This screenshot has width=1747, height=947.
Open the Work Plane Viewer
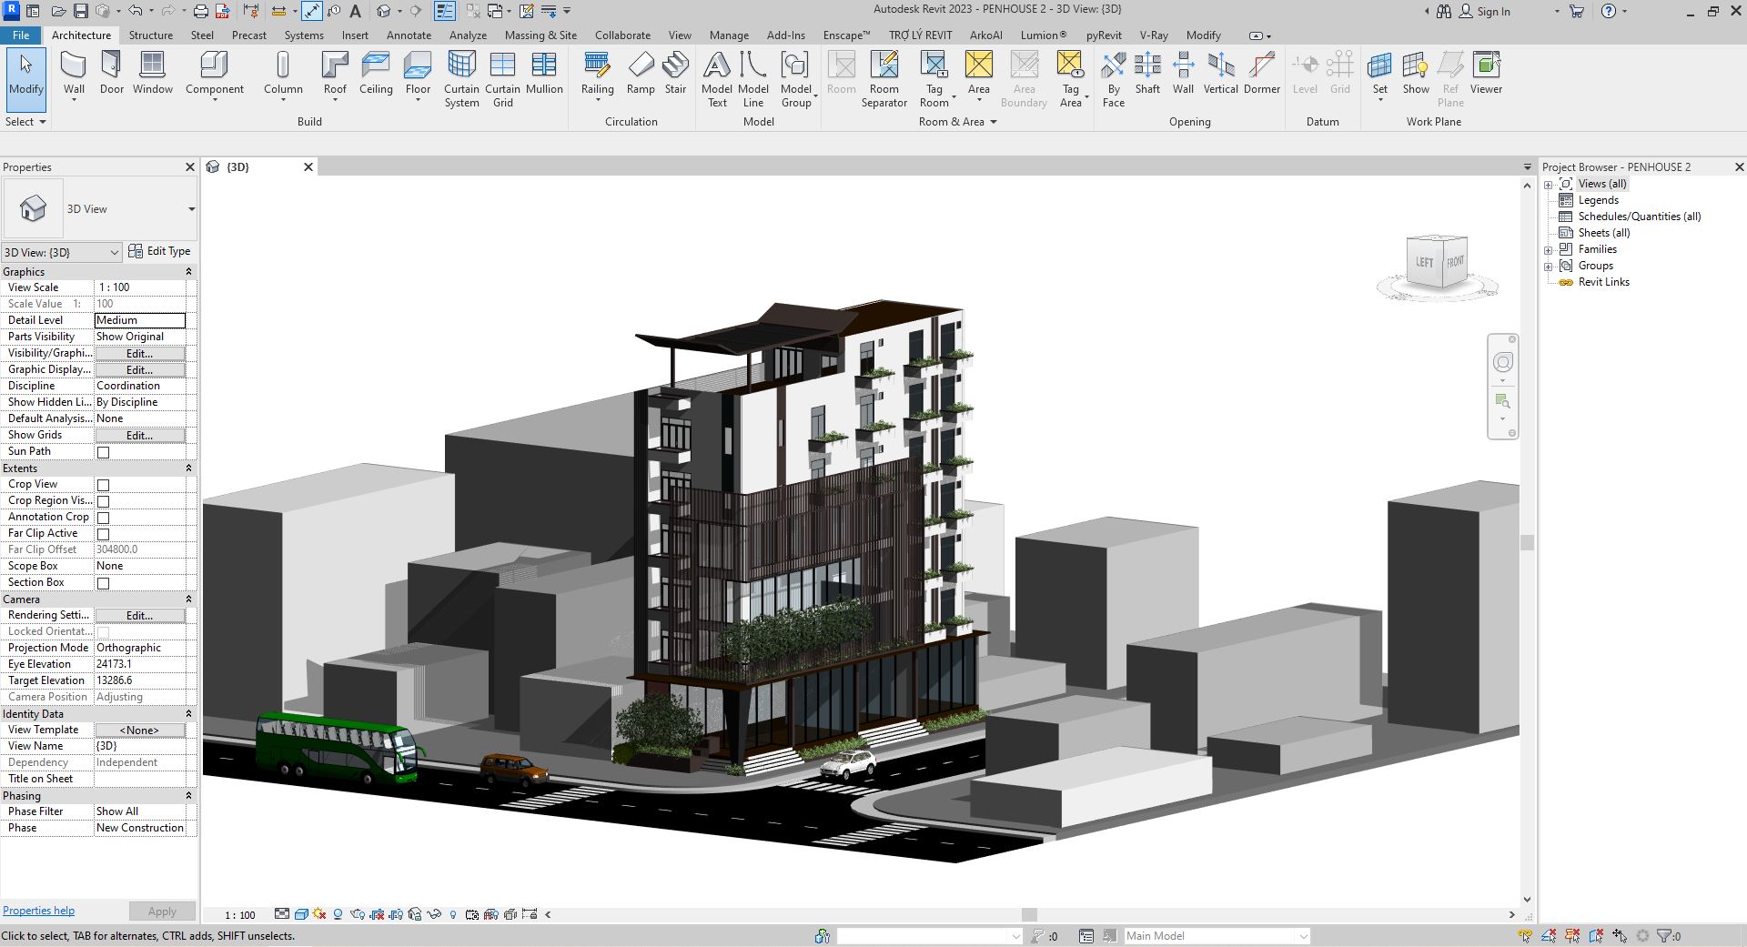click(1486, 73)
